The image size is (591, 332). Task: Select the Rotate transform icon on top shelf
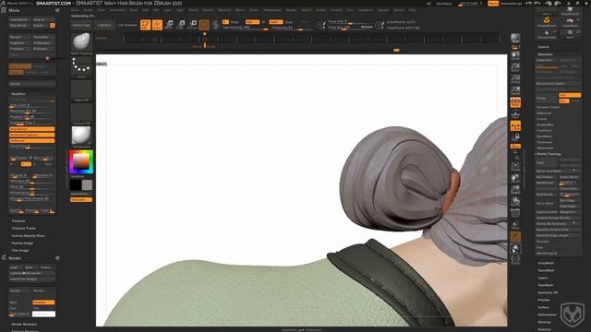[x=192, y=25]
